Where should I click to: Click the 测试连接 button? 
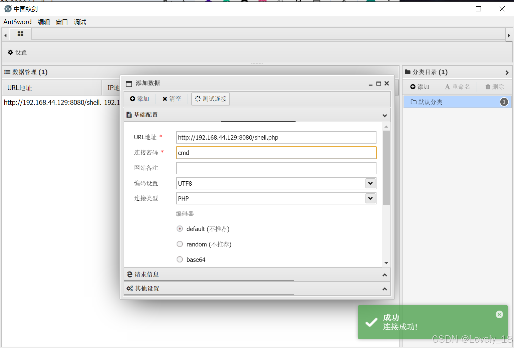211,99
